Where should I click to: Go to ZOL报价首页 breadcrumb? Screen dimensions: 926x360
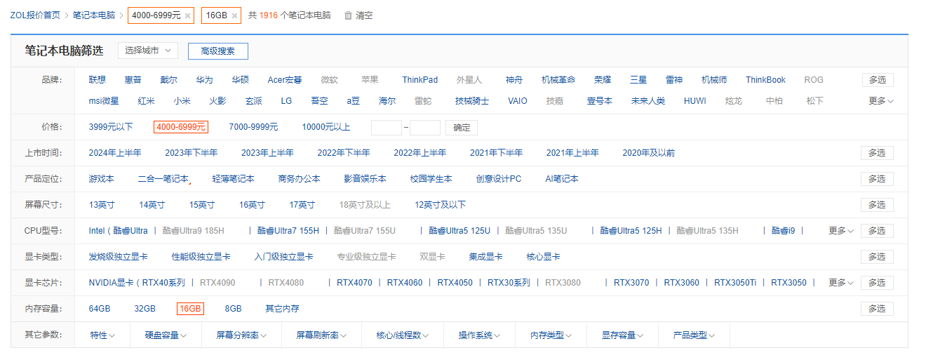pos(34,15)
